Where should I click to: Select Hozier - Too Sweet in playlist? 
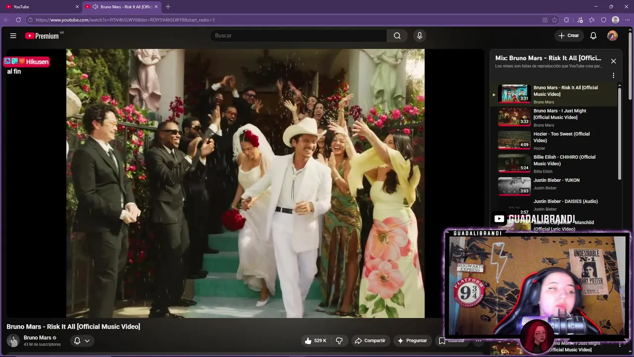pyautogui.click(x=553, y=141)
